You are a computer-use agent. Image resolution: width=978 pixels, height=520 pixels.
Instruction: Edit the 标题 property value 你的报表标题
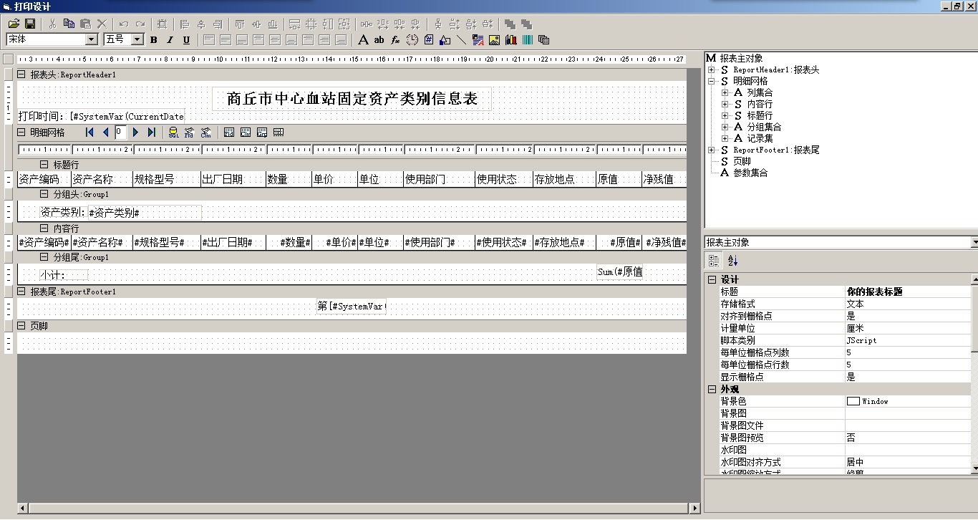pyautogui.click(x=908, y=292)
